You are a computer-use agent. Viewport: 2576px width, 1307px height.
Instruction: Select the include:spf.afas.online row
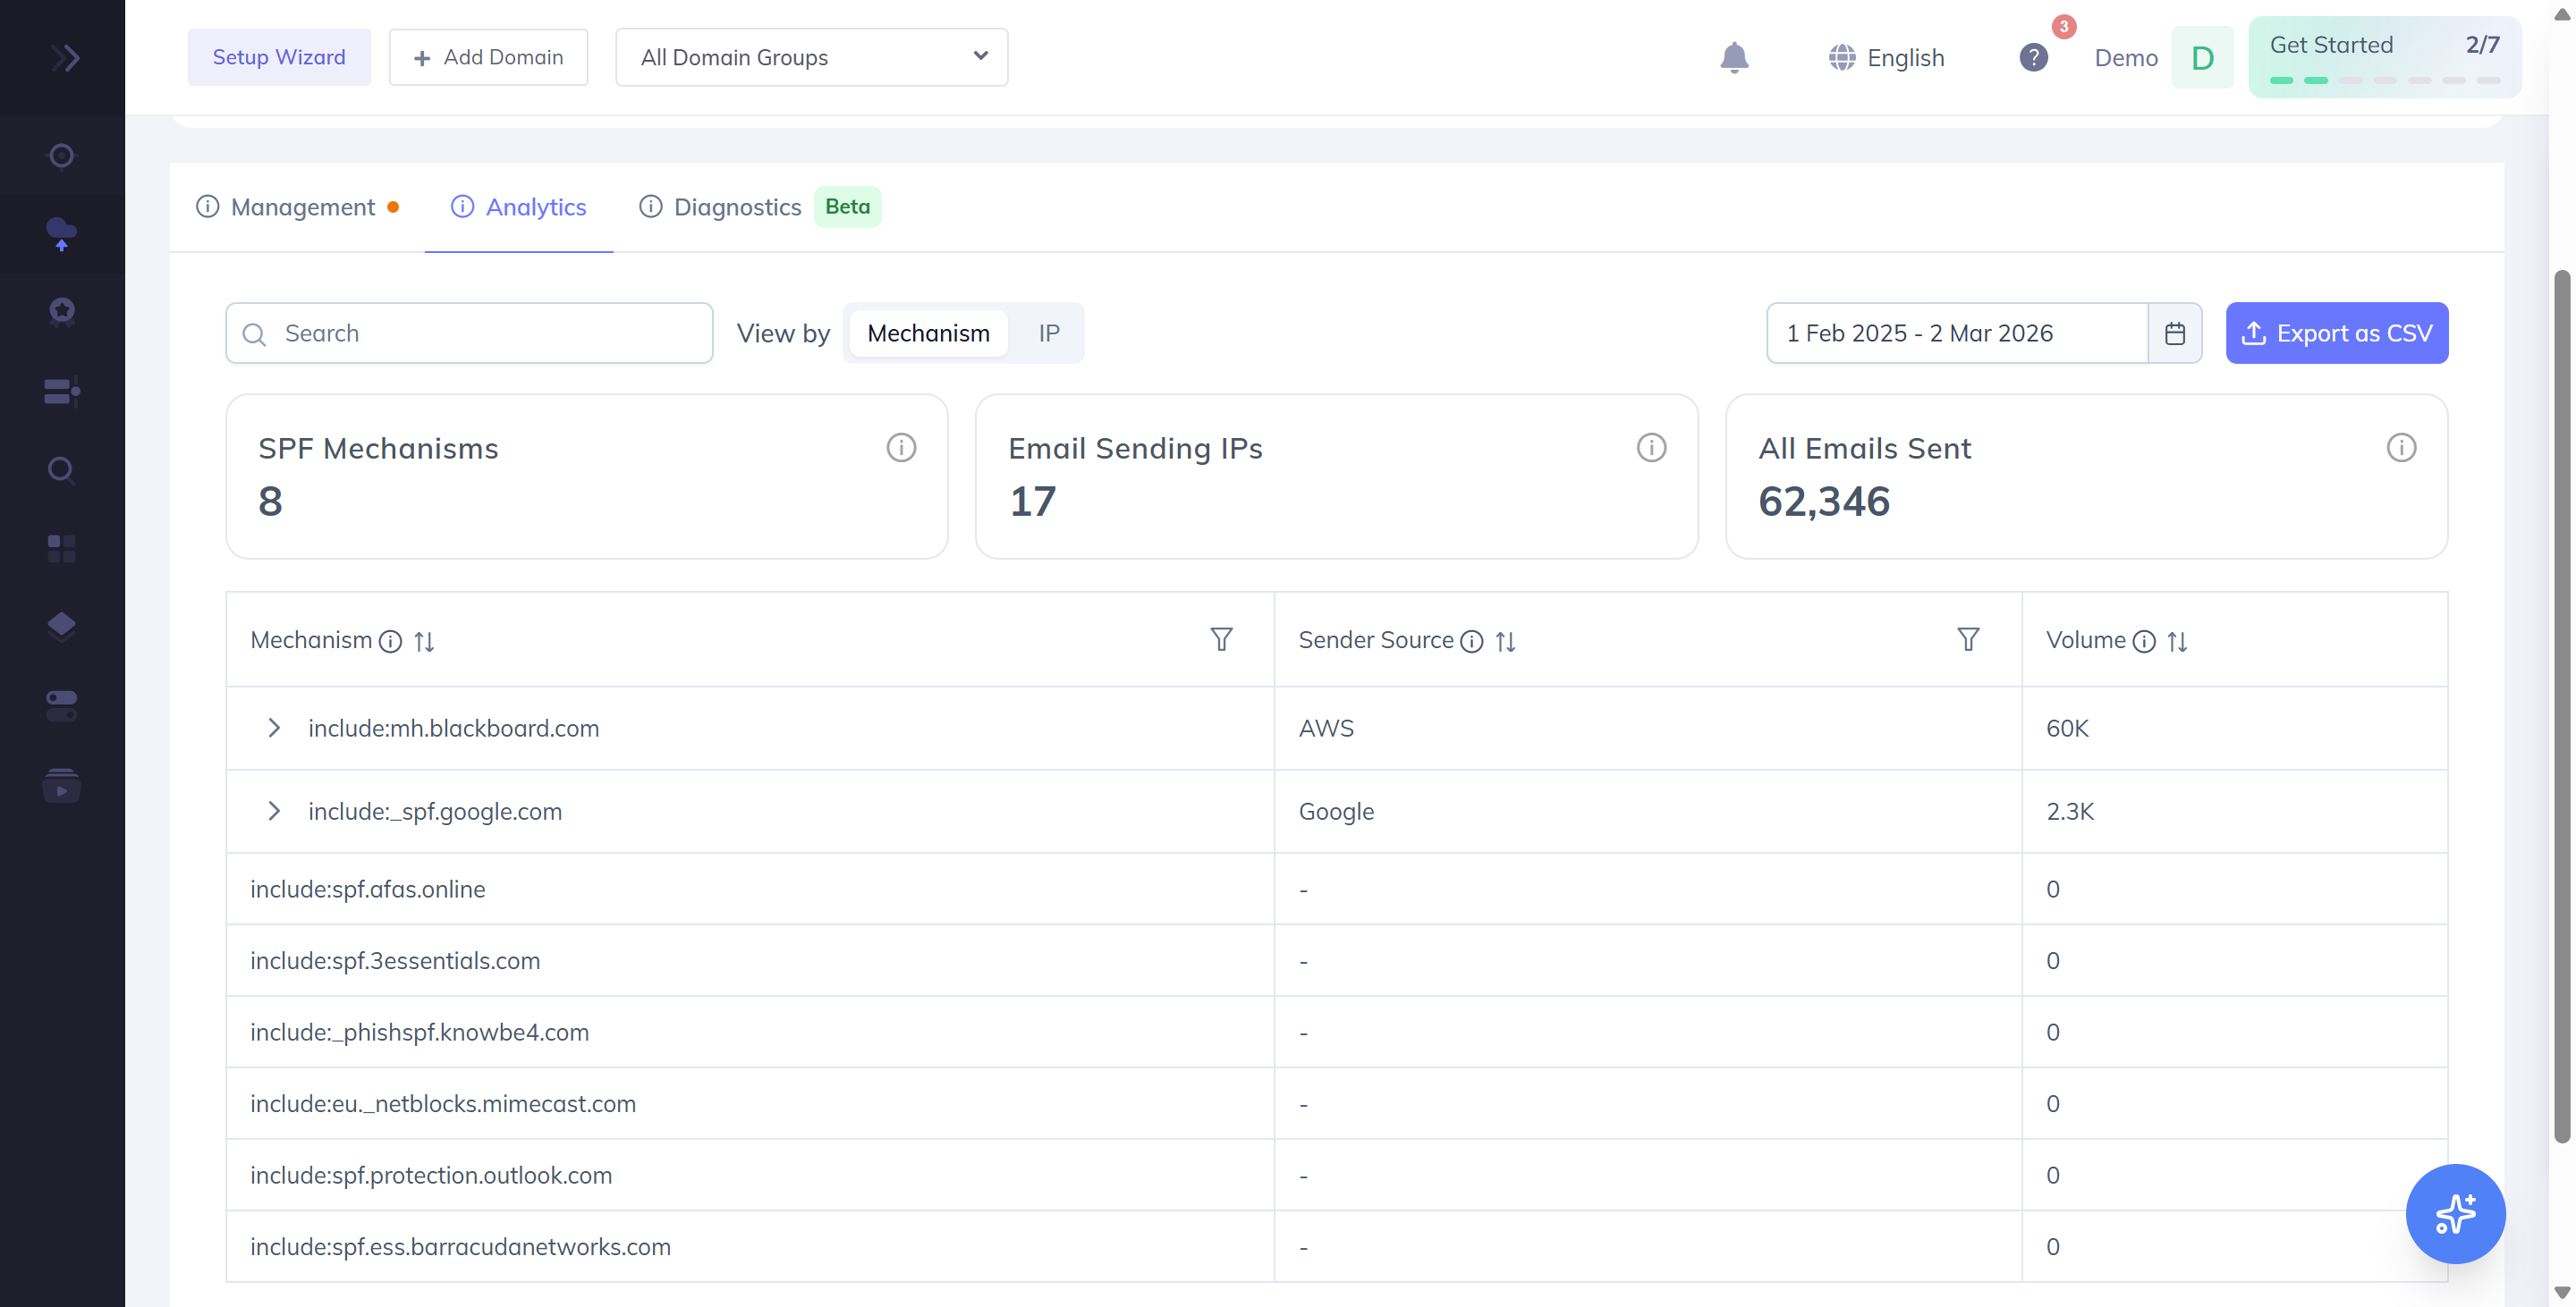tap(1336, 889)
